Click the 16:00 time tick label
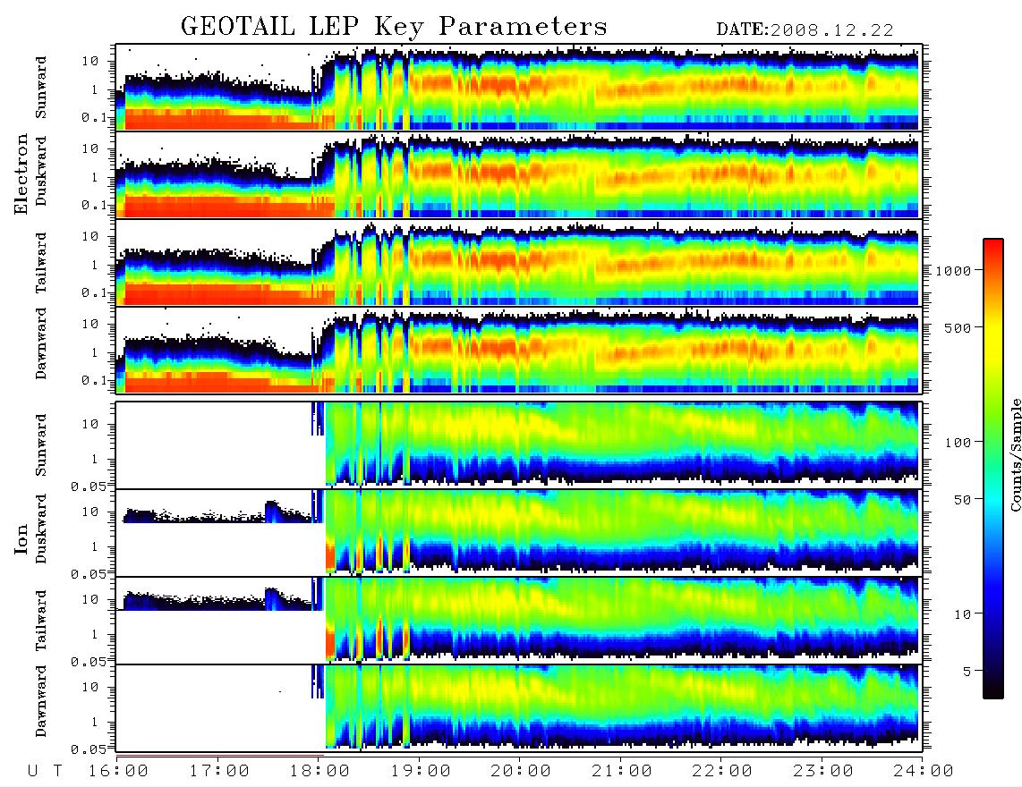Image resolution: width=1022 pixels, height=787 pixels. [x=118, y=772]
